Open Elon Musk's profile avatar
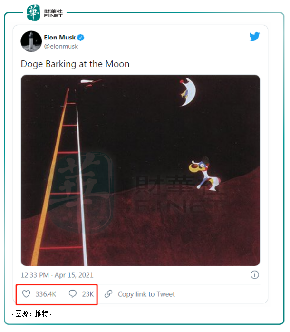Image resolution: width=290 pixels, height=332 pixels. [x=31, y=41]
